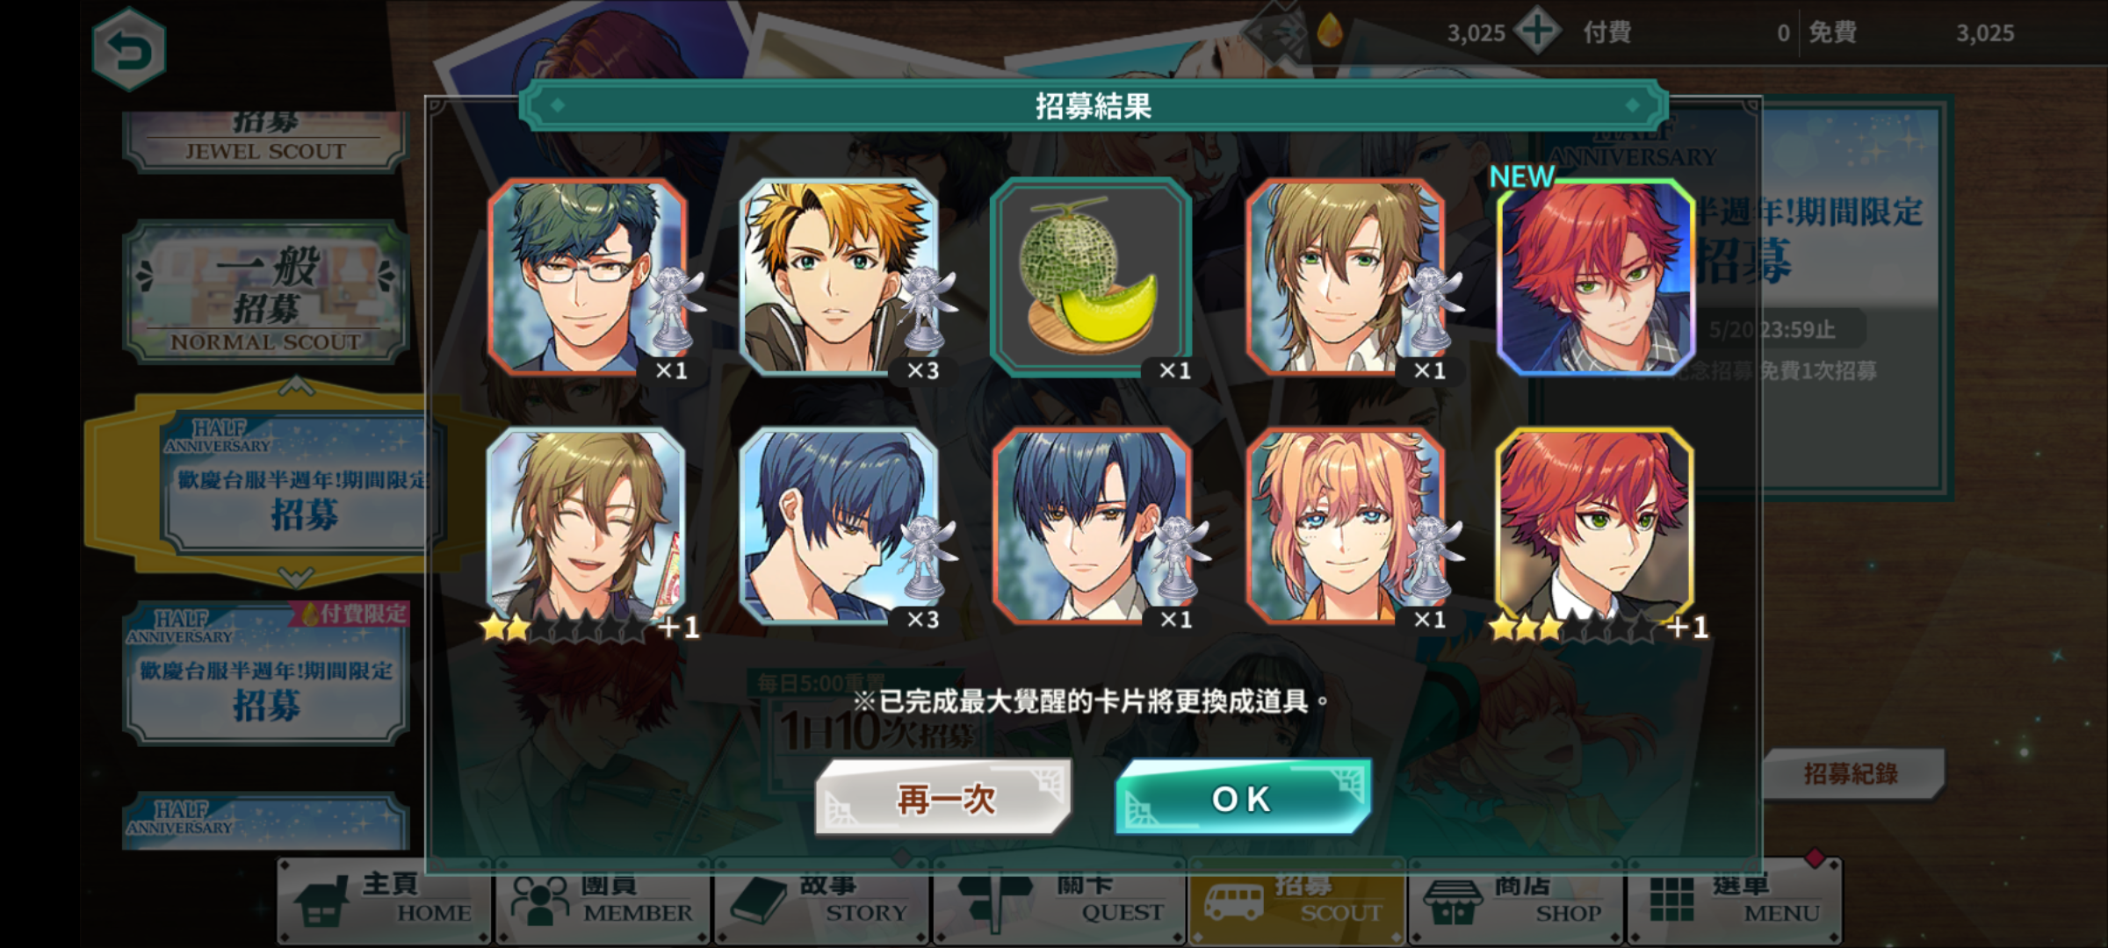Tap the melon item reward icon
The image size is (2108, 948).
tap(1091, 277)
